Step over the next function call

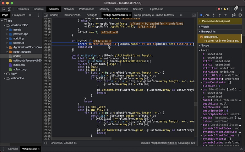(208, 15)
